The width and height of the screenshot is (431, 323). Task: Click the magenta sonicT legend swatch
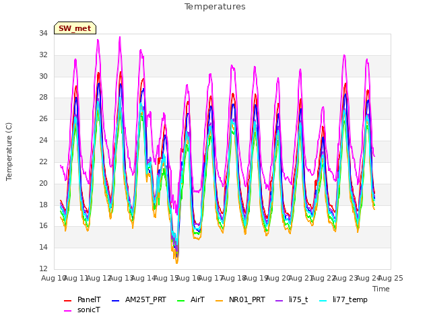point(67,311)
